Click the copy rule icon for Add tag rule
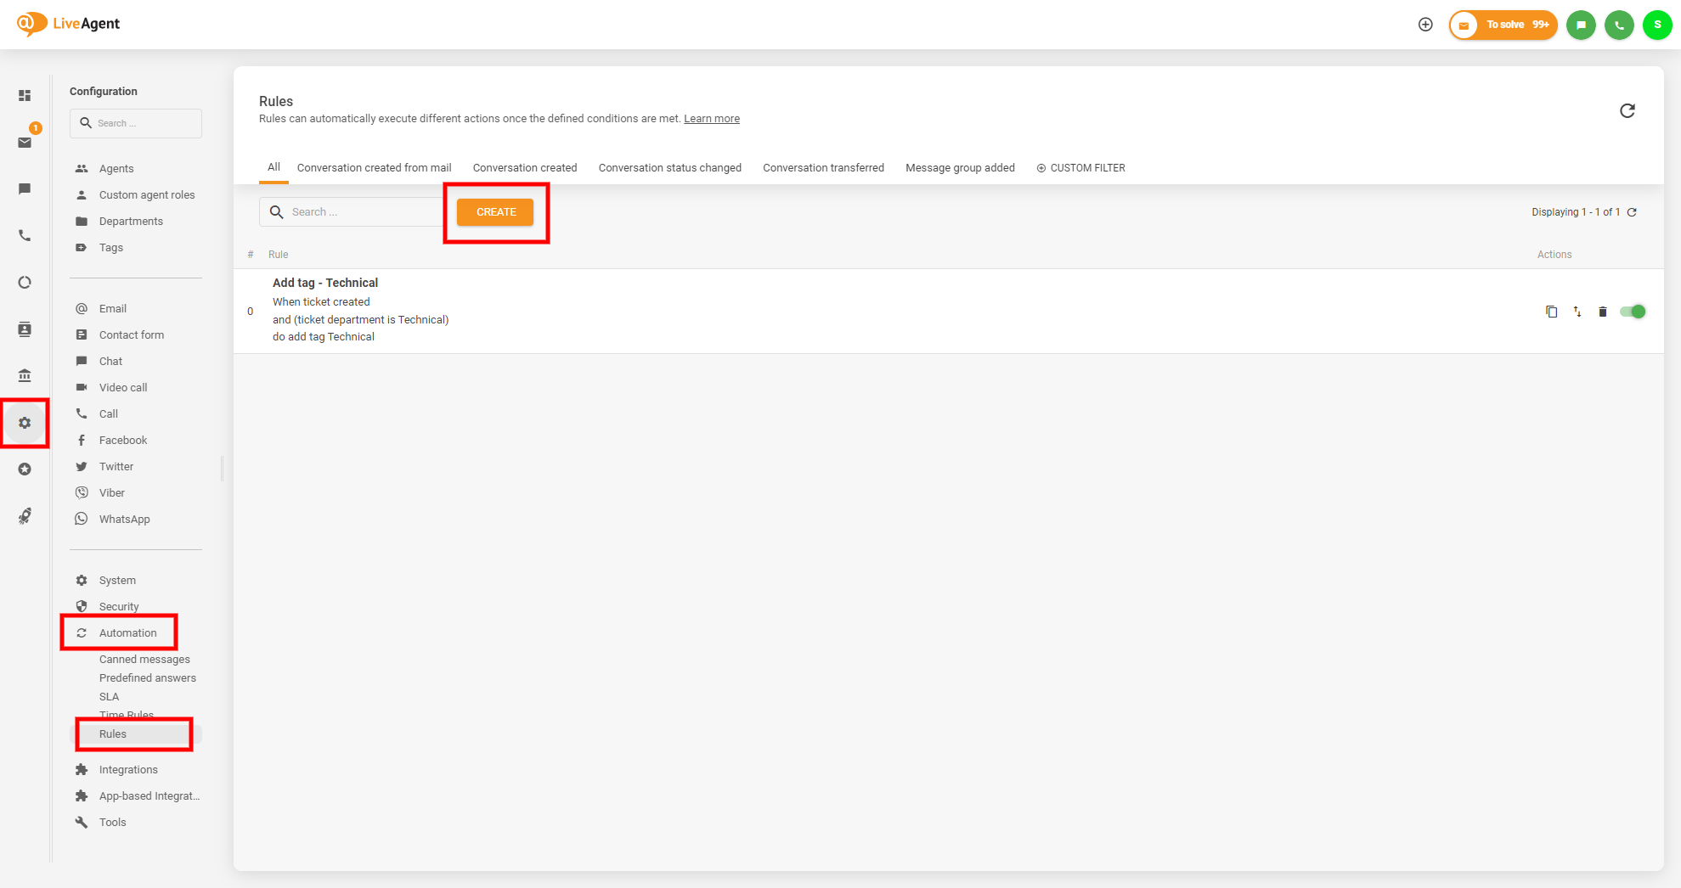Screen dimensions: 1681x888 [x=1551, y=312]
